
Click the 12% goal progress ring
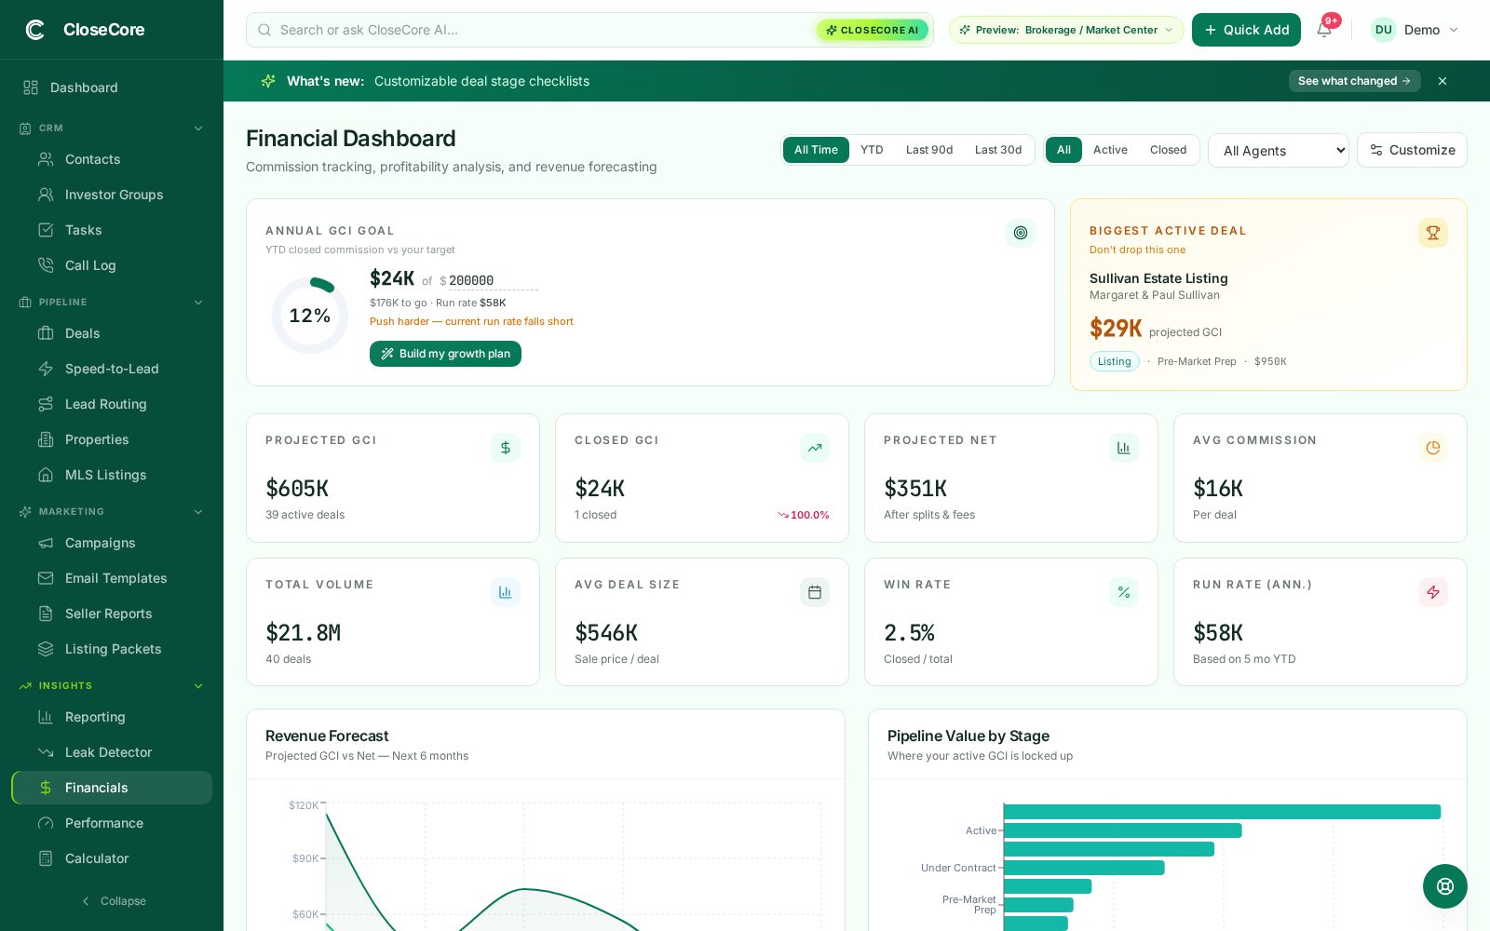click(x=310, y=316)
